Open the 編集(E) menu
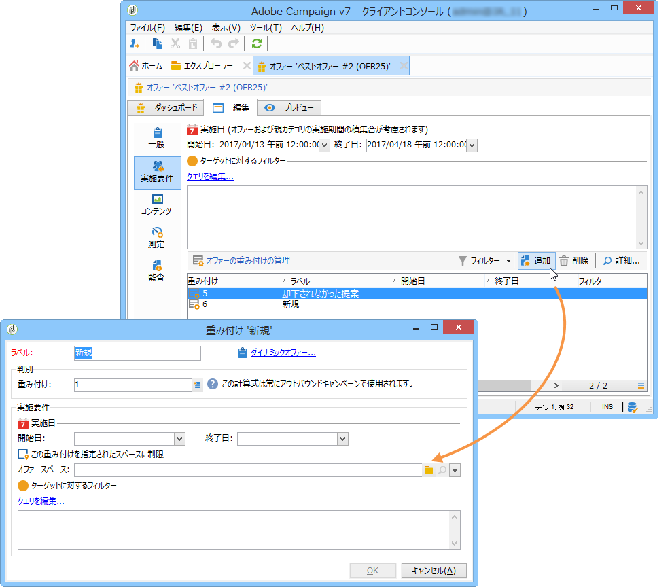 (188, 28)
